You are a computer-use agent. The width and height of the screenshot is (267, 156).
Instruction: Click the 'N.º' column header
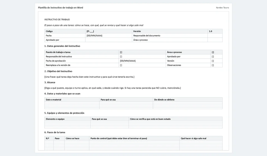tap(49, 138)
